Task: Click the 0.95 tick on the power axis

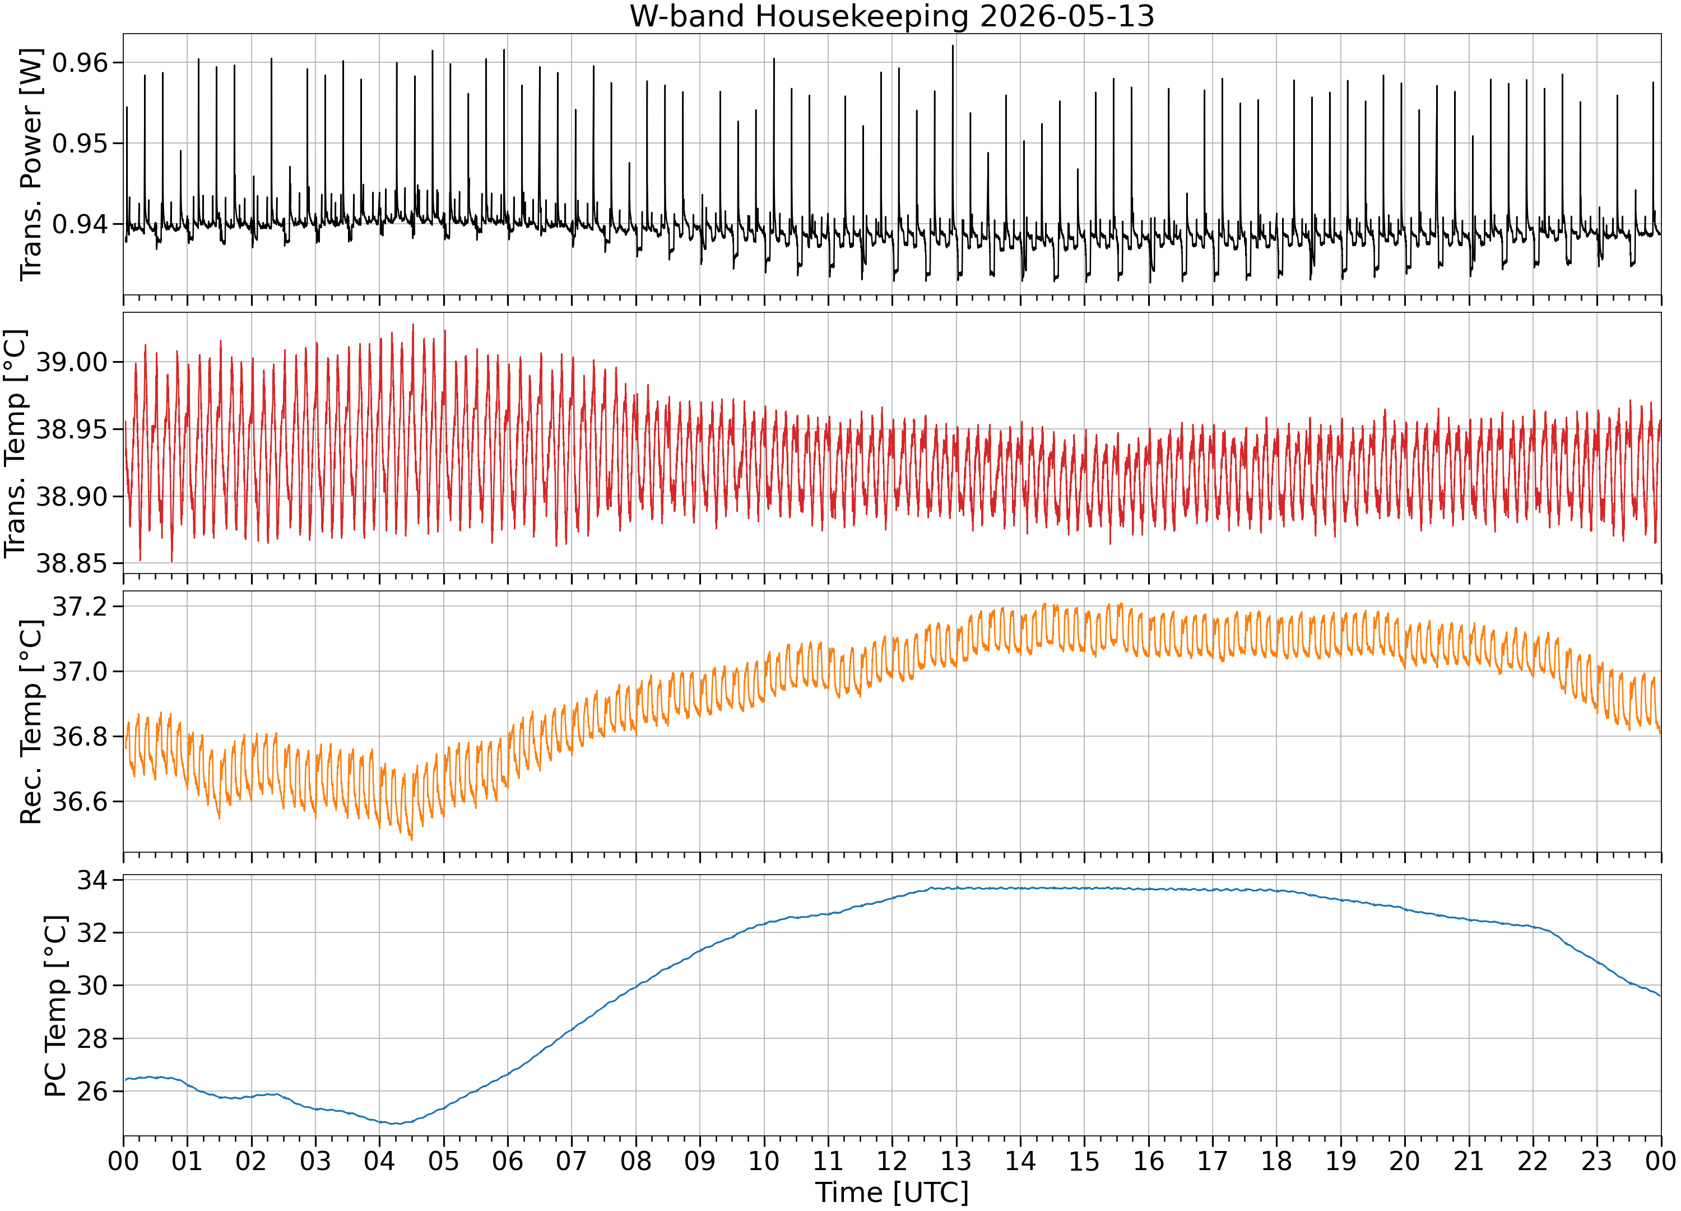Action: coord(80,143)
